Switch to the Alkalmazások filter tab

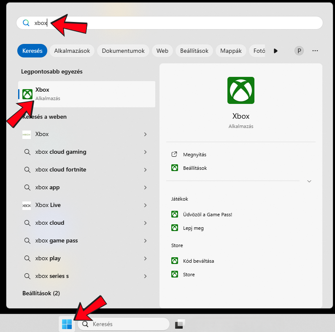[x=72, y=51]
